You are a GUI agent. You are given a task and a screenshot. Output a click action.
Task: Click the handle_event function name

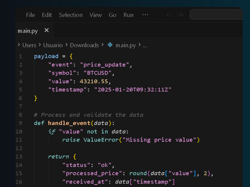(x=69, y=123)
